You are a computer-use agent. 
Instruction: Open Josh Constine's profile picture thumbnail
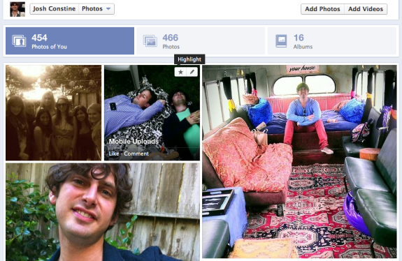click(x=17, y=9)
